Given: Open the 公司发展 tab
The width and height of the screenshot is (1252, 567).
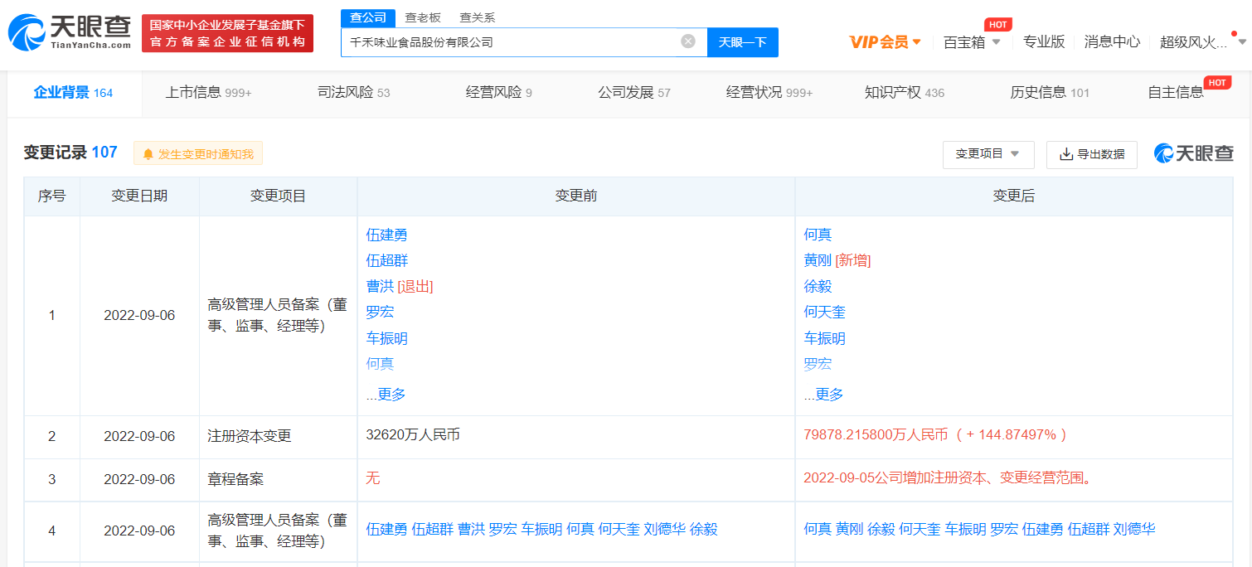Looking at the screenshot, I should tap(634, 93).
